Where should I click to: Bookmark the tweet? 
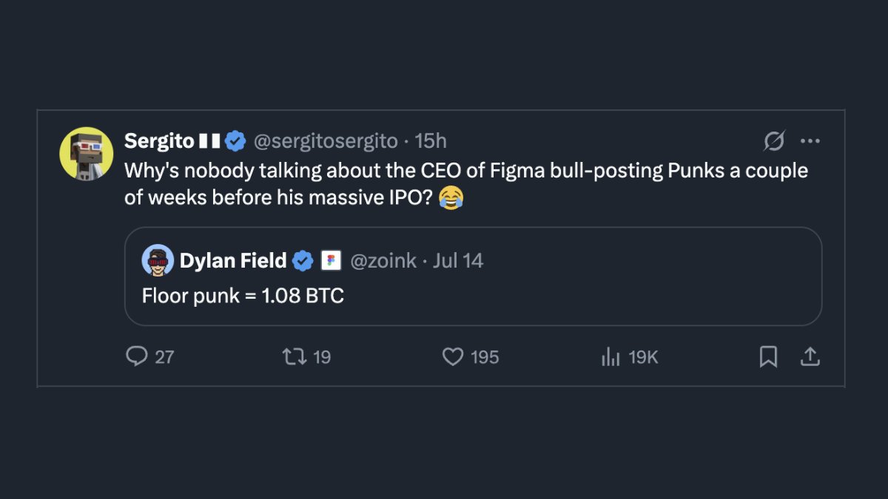coord(768,357)
